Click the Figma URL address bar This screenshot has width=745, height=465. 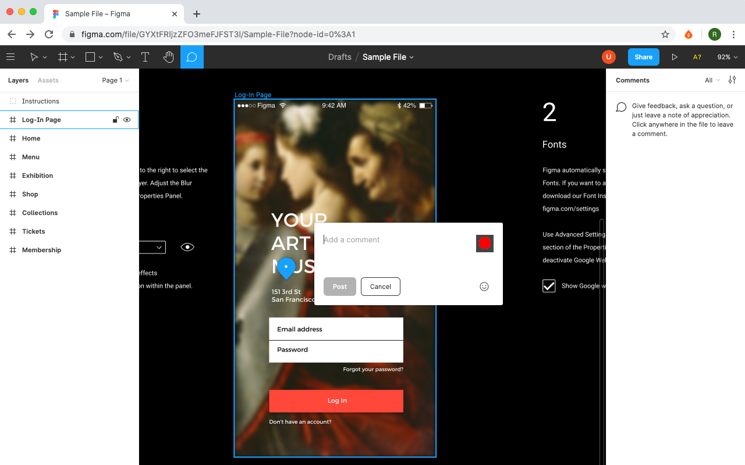[x=368, y=34]
